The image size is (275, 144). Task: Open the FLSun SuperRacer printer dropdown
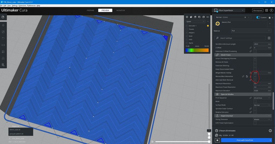(x=229, y=10)
